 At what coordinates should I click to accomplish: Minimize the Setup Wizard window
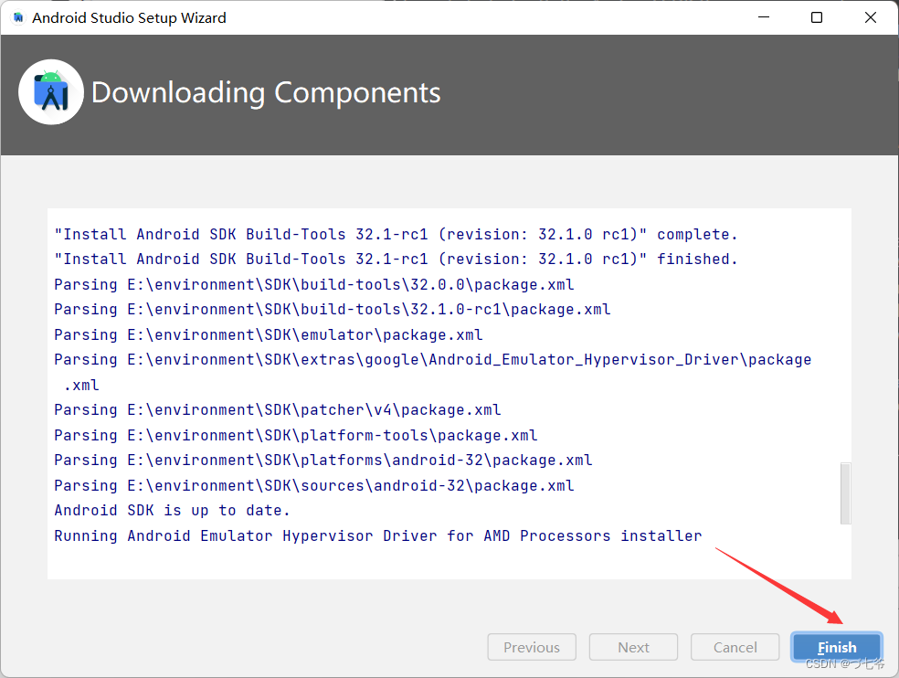pos(763,17)
